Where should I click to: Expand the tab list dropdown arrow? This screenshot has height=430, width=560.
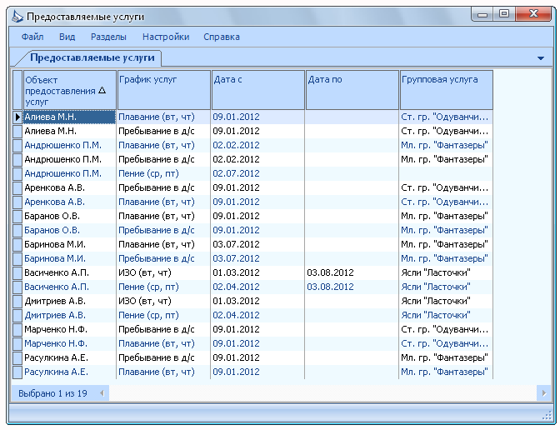tap(541, 58)
